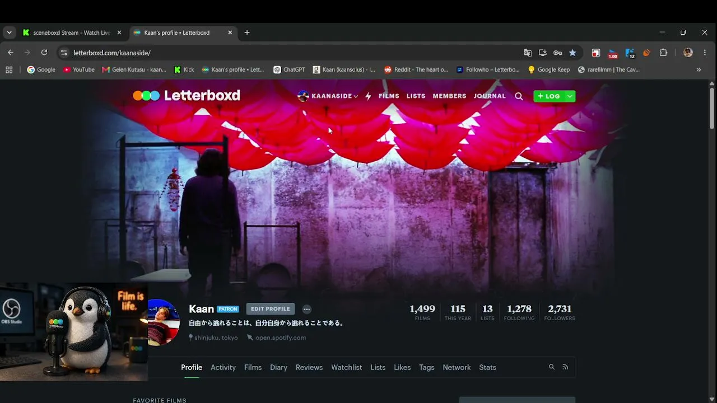Click the Patron badge
717x403 pixels.
[x=228, y=309]
